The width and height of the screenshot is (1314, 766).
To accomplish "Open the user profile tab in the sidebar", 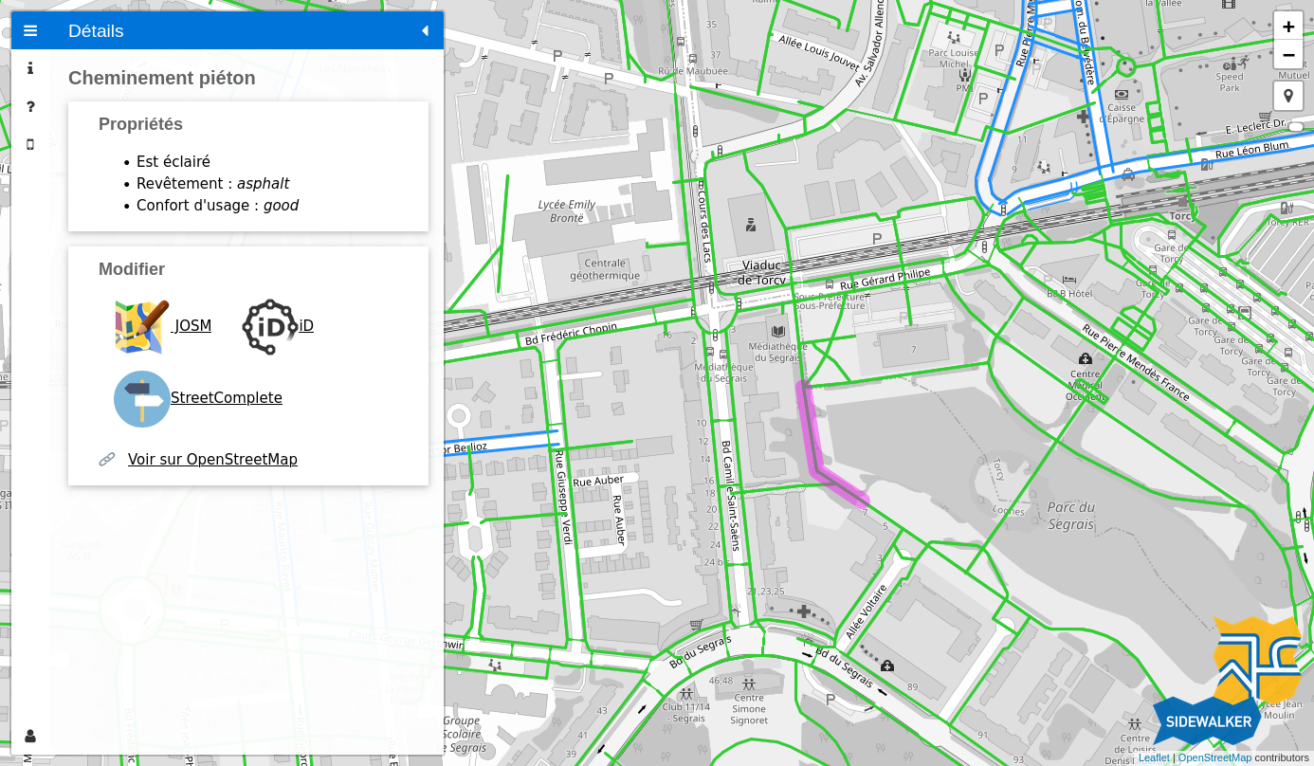I will tap(30, 736).
